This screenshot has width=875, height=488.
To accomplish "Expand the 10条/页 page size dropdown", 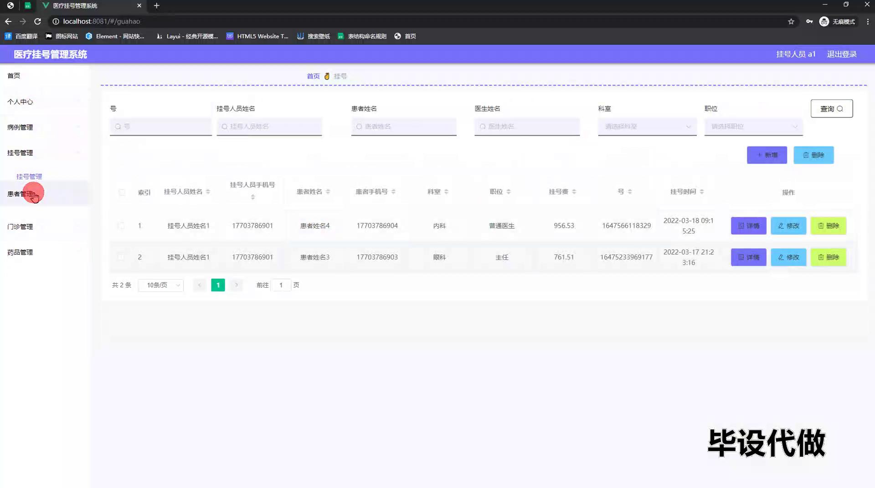I will point(161,285).
